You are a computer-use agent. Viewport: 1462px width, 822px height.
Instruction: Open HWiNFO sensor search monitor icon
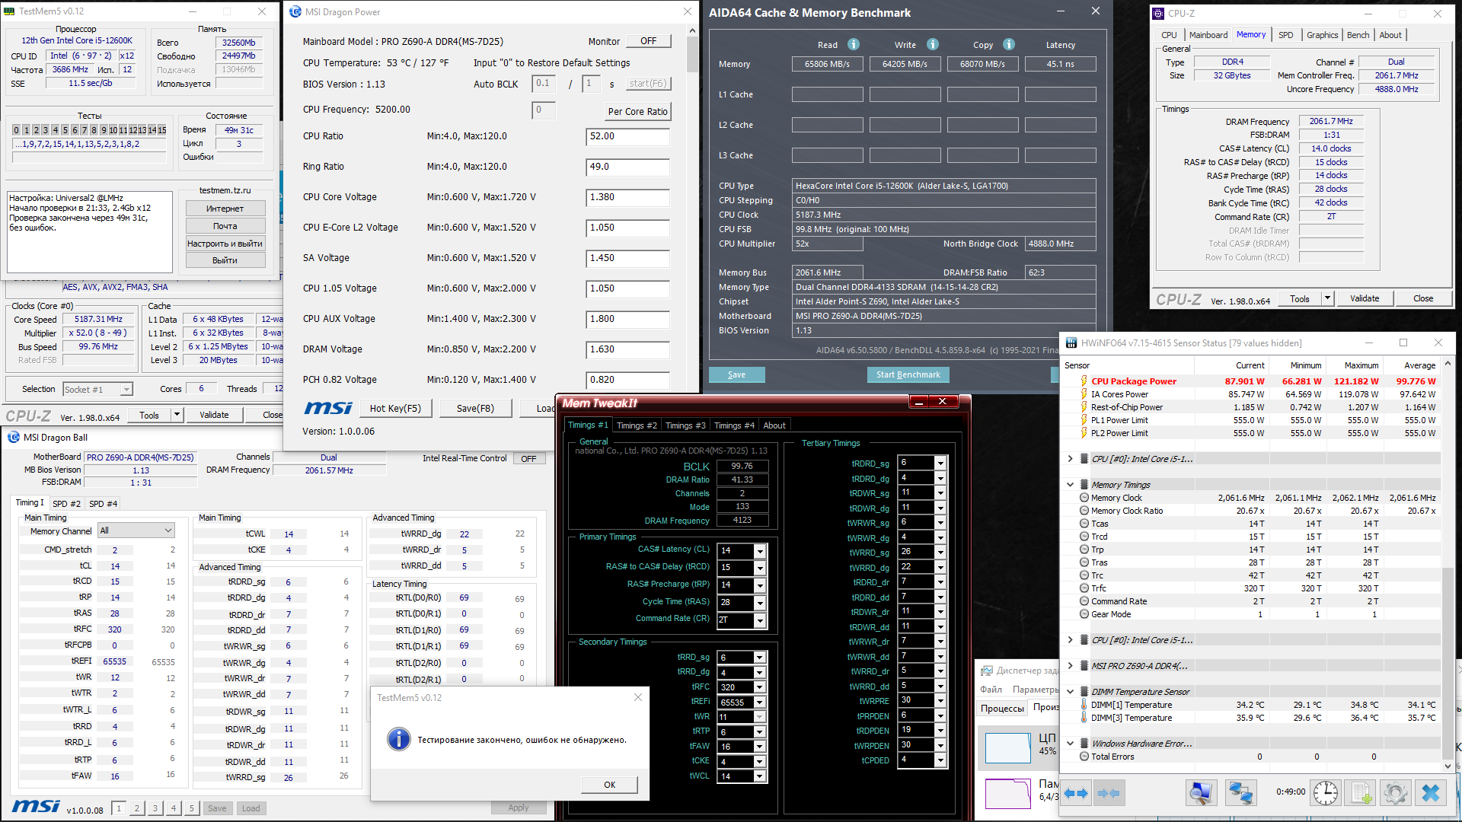coord(1201,793)
